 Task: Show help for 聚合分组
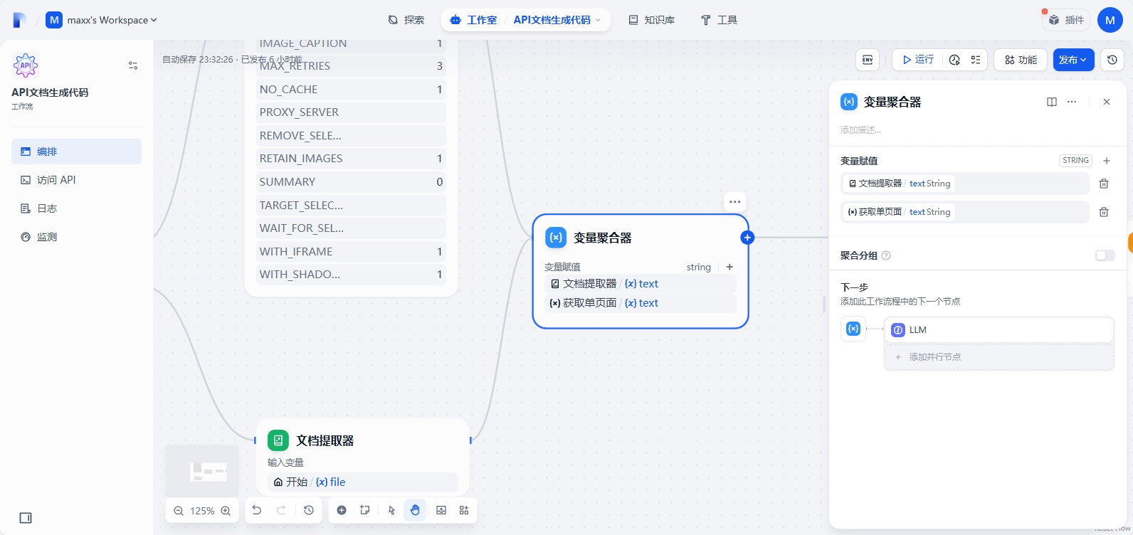click(x=886, y=255)
